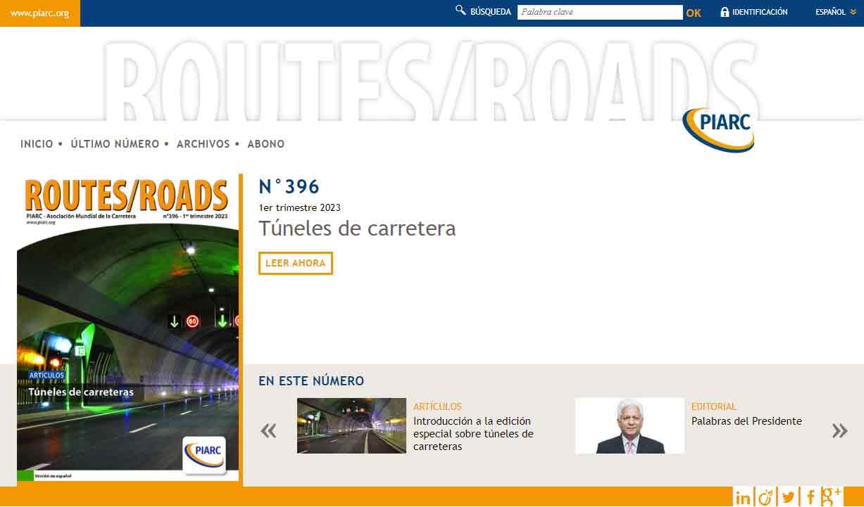Open the Inicio menu item
This screenshot has height=507, width=864.
[37, 144]
